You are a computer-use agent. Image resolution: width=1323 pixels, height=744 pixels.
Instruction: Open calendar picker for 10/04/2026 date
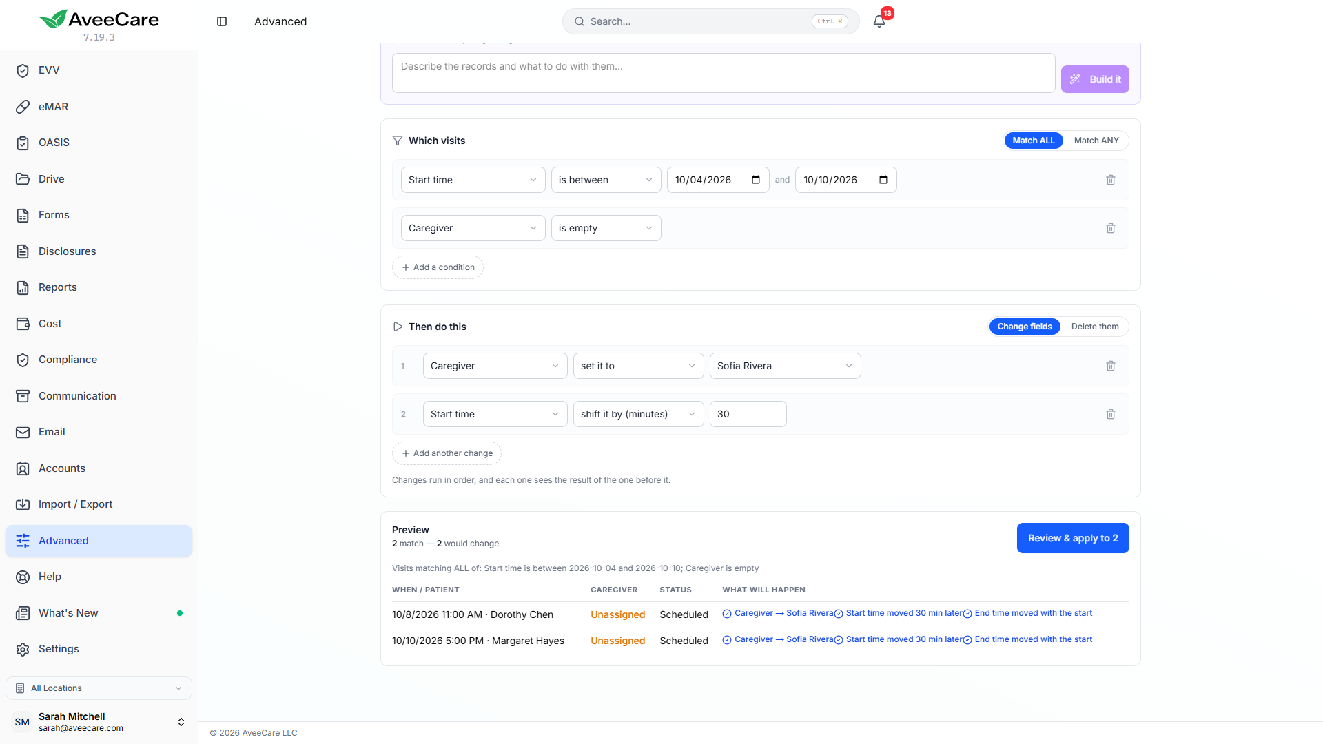coord(756,180)
